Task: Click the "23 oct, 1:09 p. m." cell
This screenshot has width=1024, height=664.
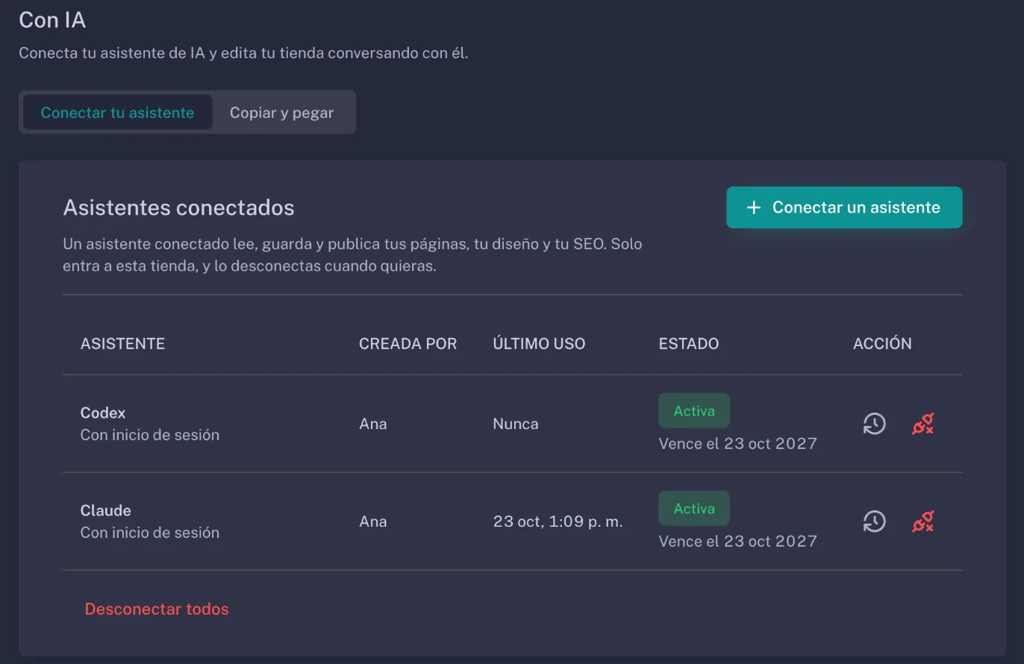Action: click(558, 522)
